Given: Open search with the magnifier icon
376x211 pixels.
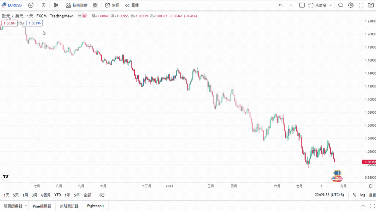Looking at the screenshot, I should [x=340, y=5].
